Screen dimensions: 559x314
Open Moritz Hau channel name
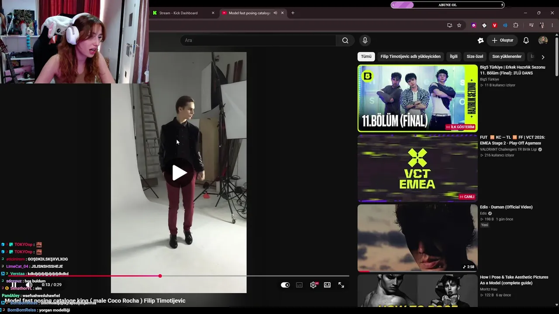point(489,289)
